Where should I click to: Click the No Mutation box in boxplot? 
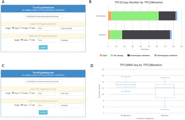click(x=126, y=85)
